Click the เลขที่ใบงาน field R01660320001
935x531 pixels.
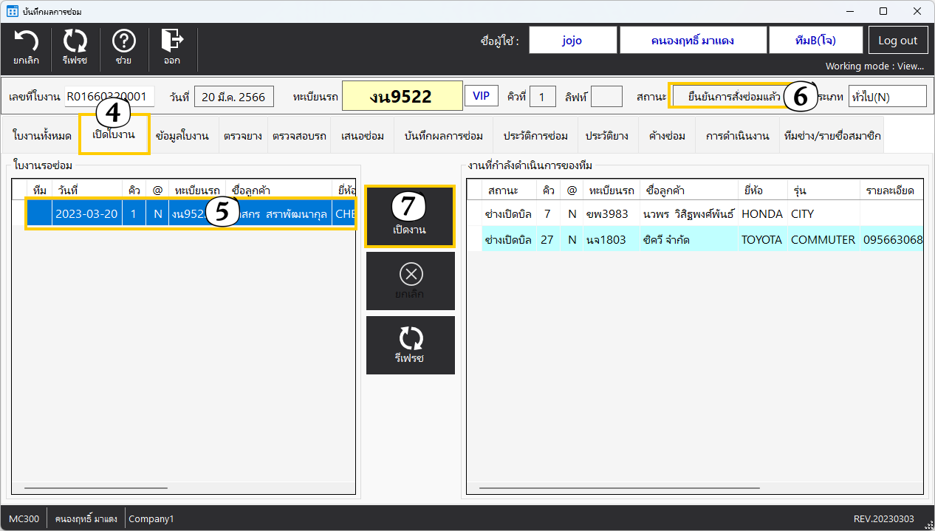109,97
